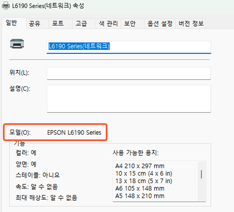
Task: Show the 버전 정보 tab
Action: [191, 24]
